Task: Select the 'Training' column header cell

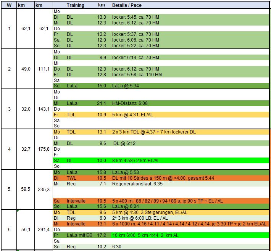Action: [75, 6]
